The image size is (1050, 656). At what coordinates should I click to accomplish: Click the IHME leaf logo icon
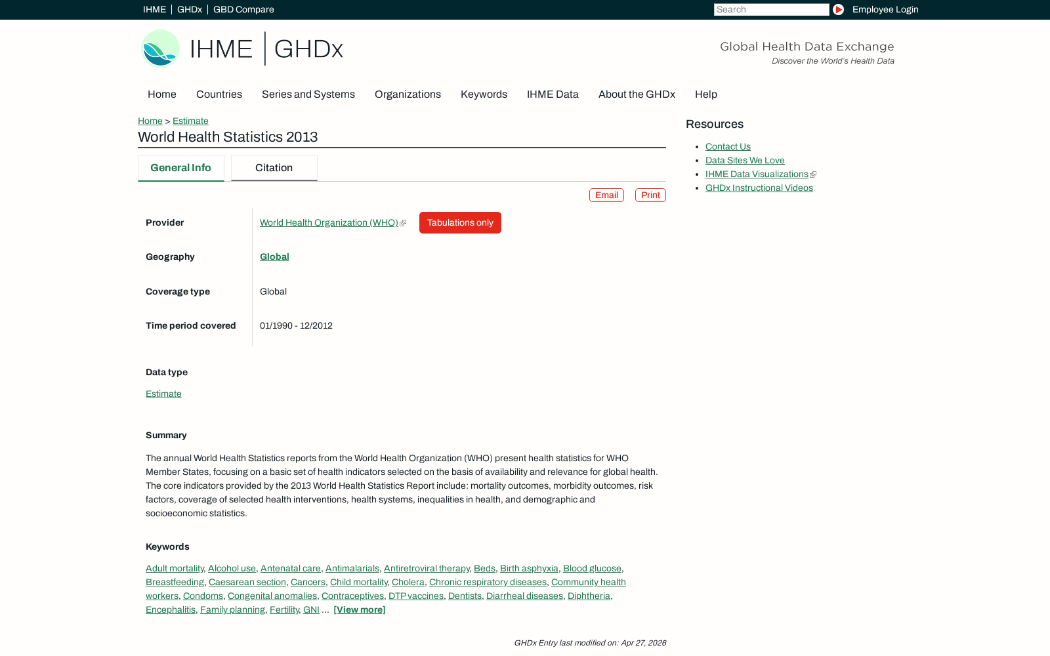160,49
